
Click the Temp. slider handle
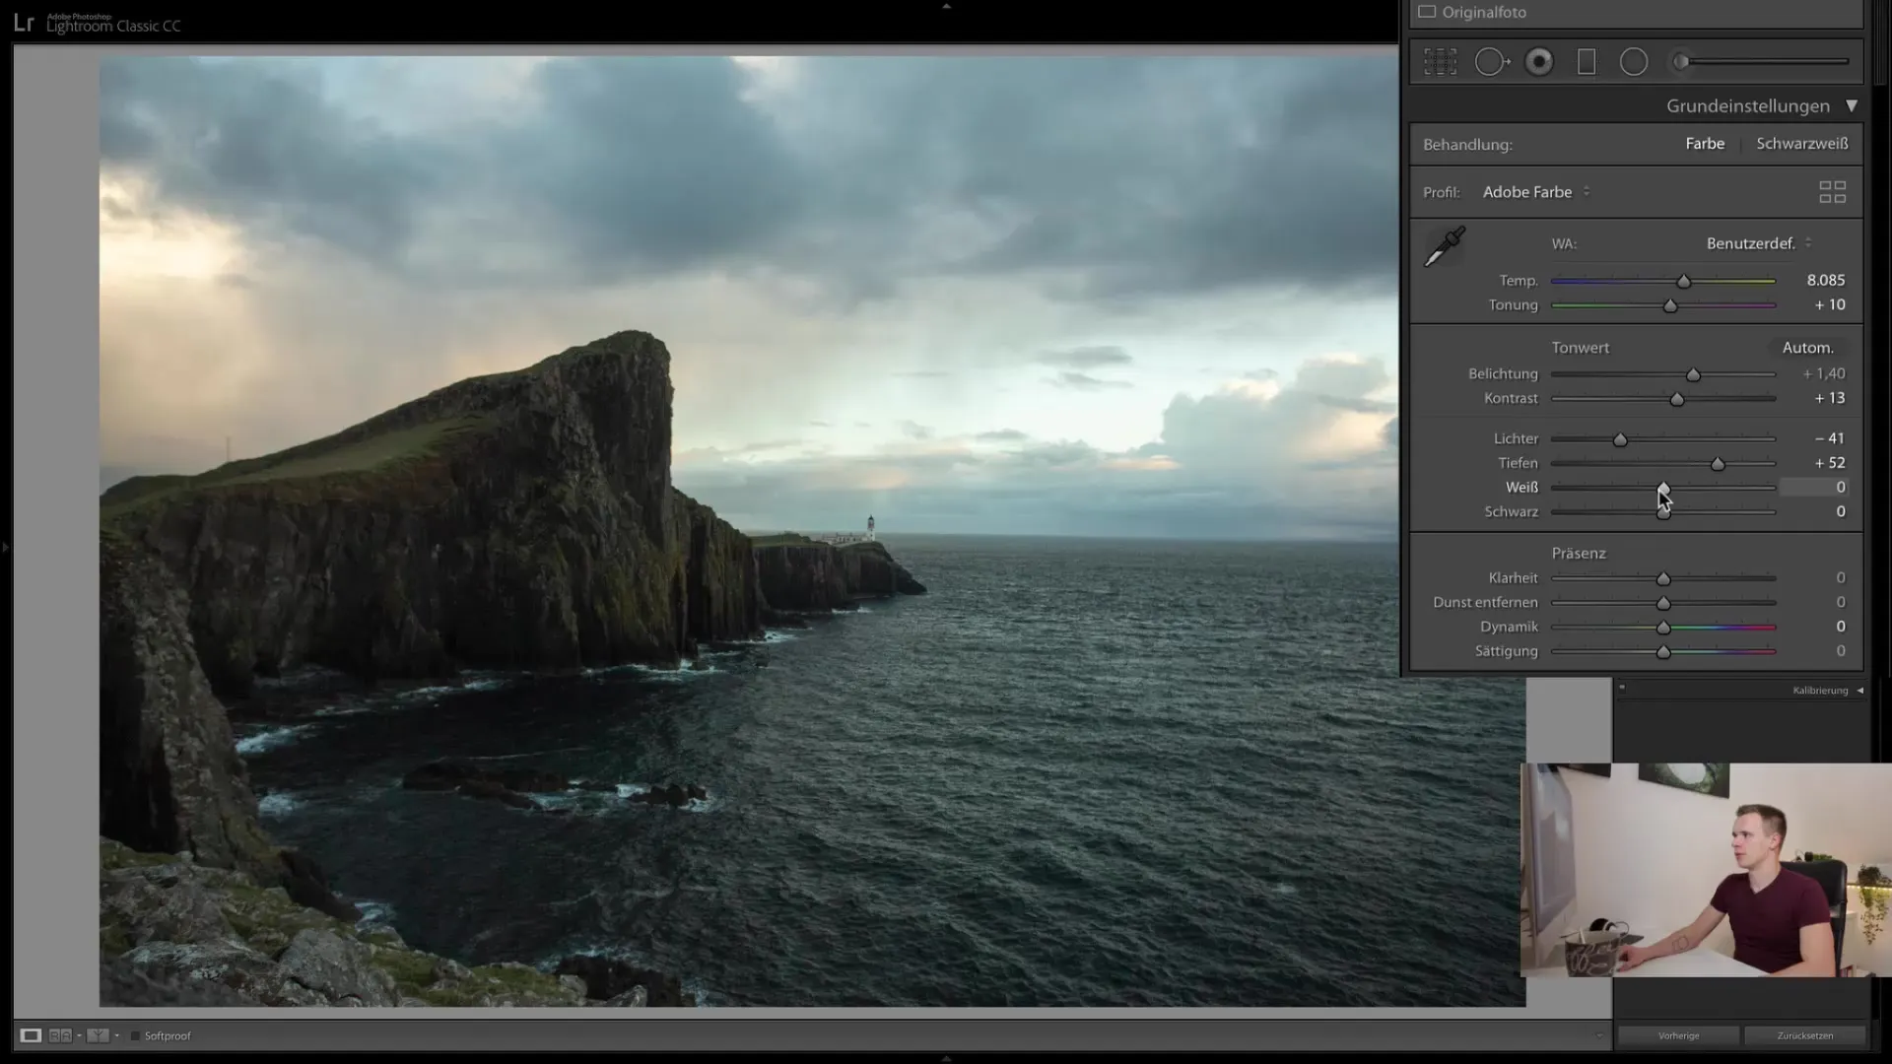(x=1684, y=282)
